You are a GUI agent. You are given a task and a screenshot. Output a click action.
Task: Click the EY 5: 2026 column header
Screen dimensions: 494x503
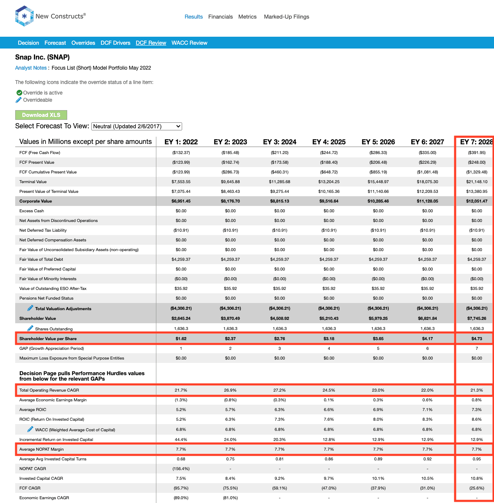(378, 142)
